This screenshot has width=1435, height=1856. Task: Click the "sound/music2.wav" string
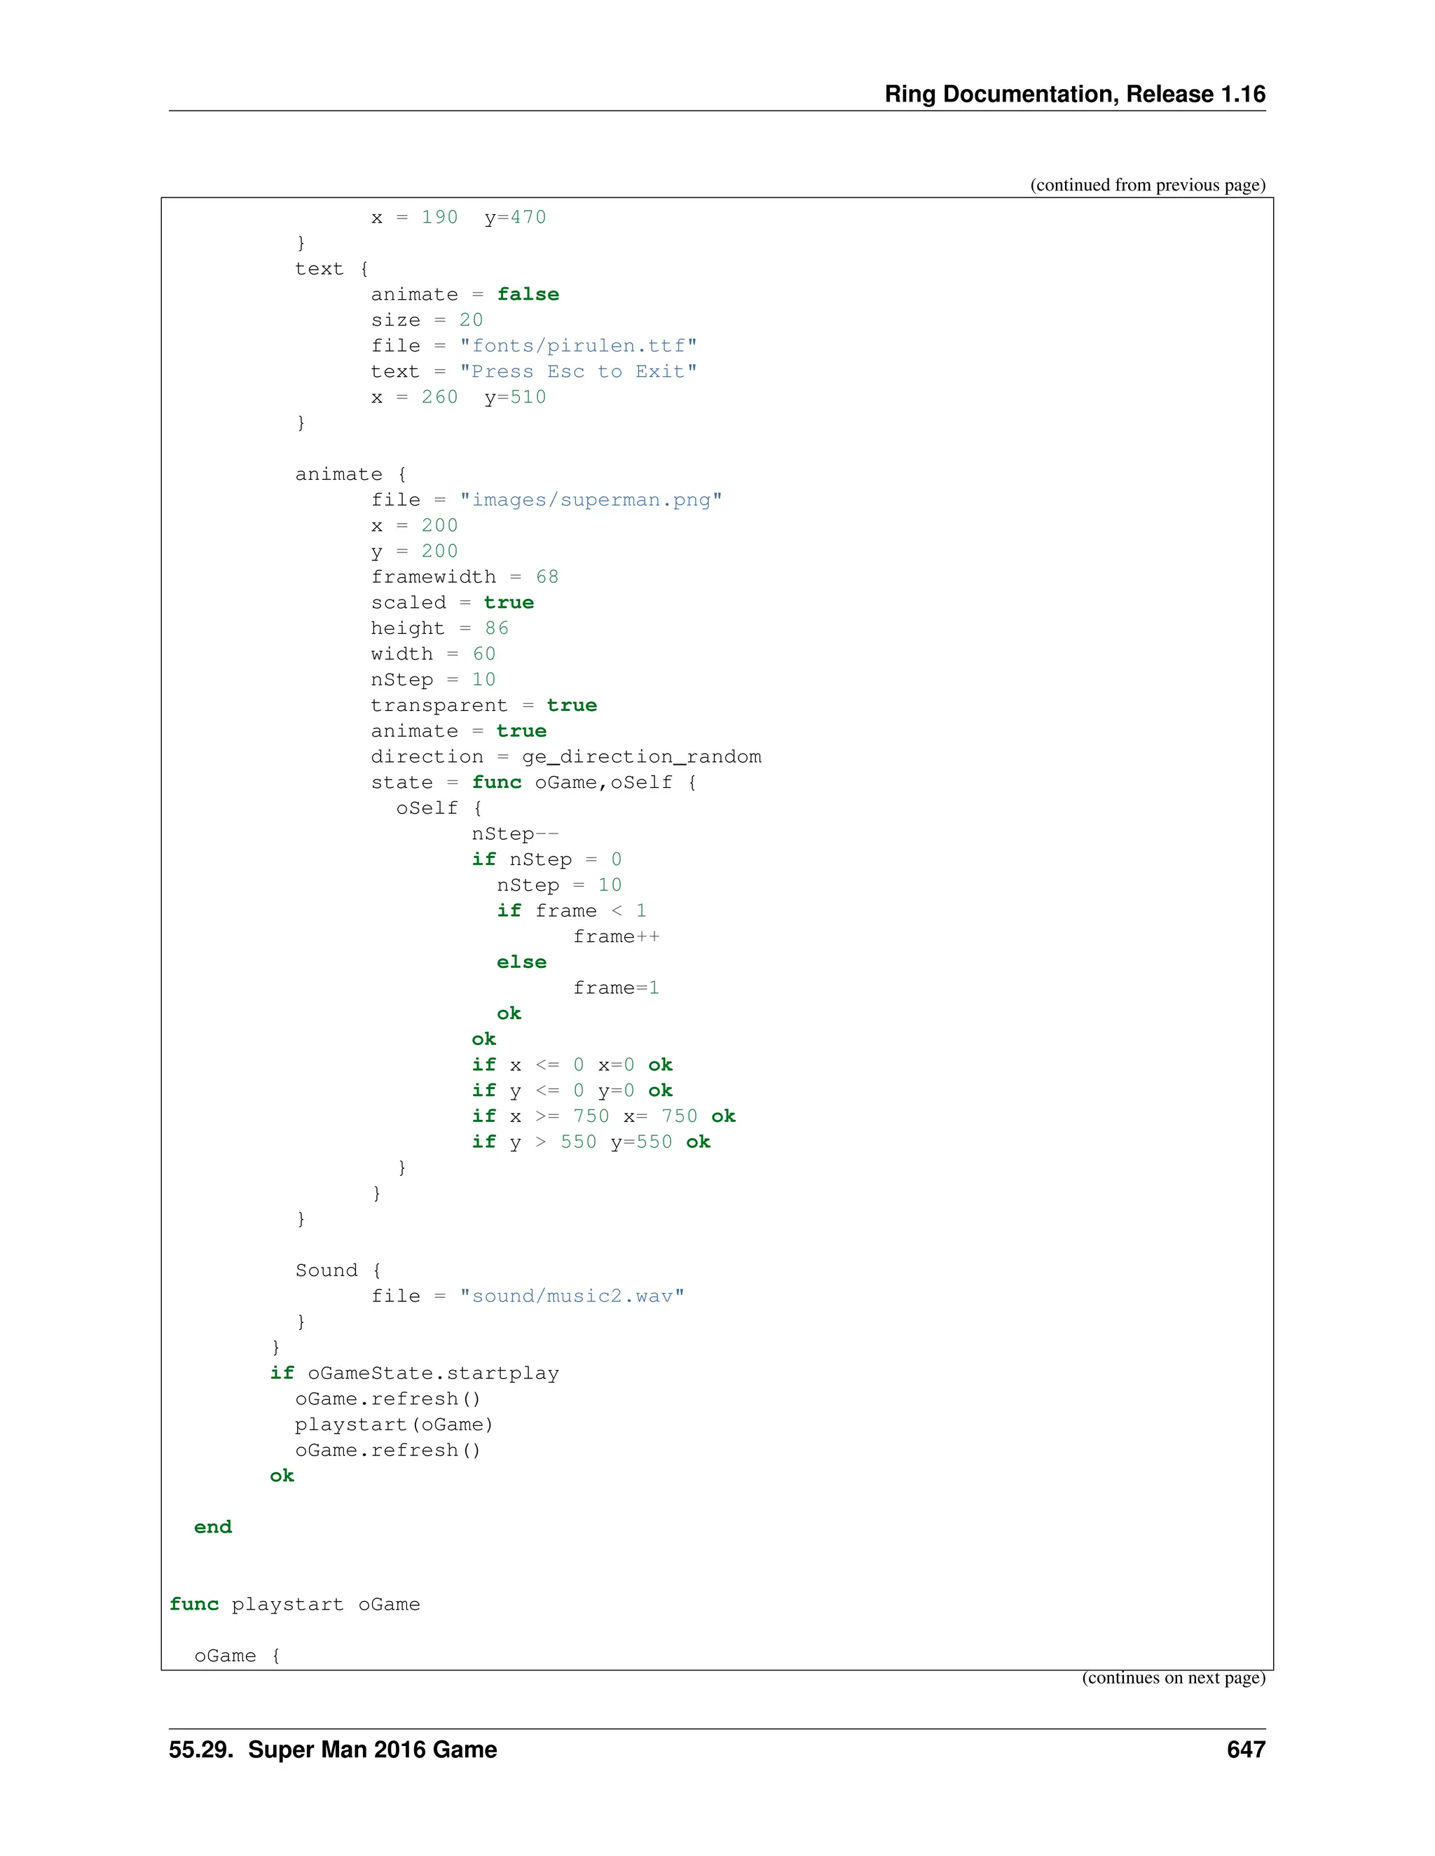pos(571,1295)
